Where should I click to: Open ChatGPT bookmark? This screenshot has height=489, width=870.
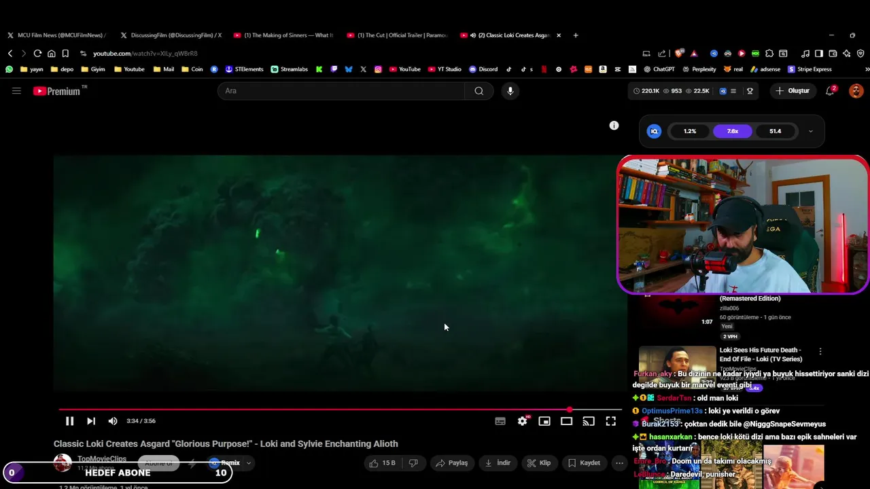pyautogui.click(x=659, y=69)
